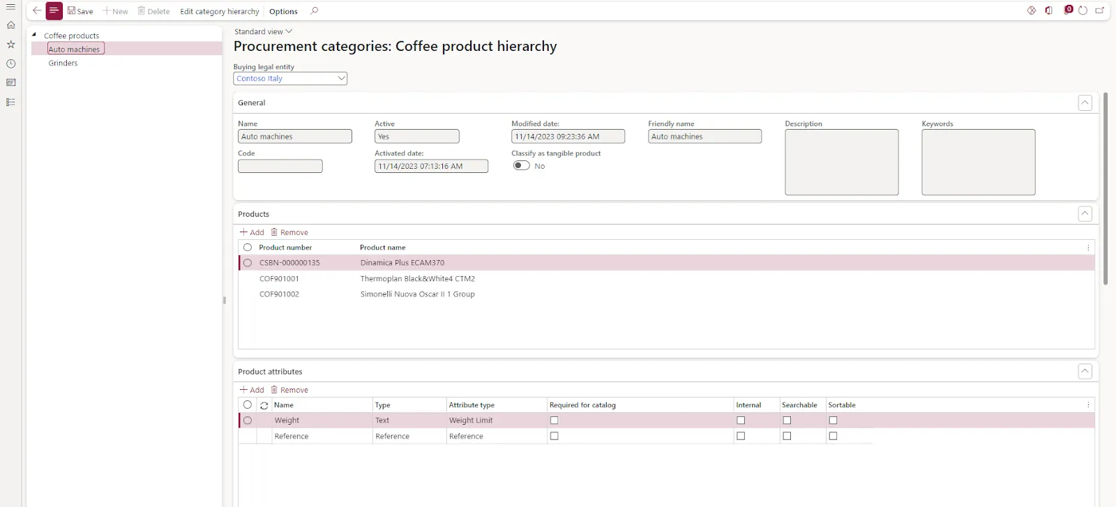Delete the selected category
The image size is (1116, 507).
click(x=154, y=11)
